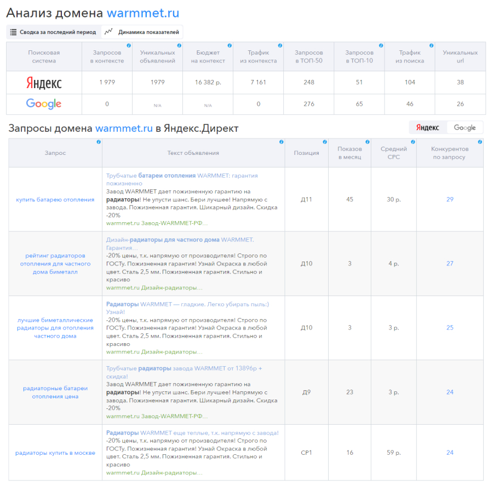The image size is (493, 486).
Task: Open warmmet.ru link in page title
Action: click(x=142, y=13)
